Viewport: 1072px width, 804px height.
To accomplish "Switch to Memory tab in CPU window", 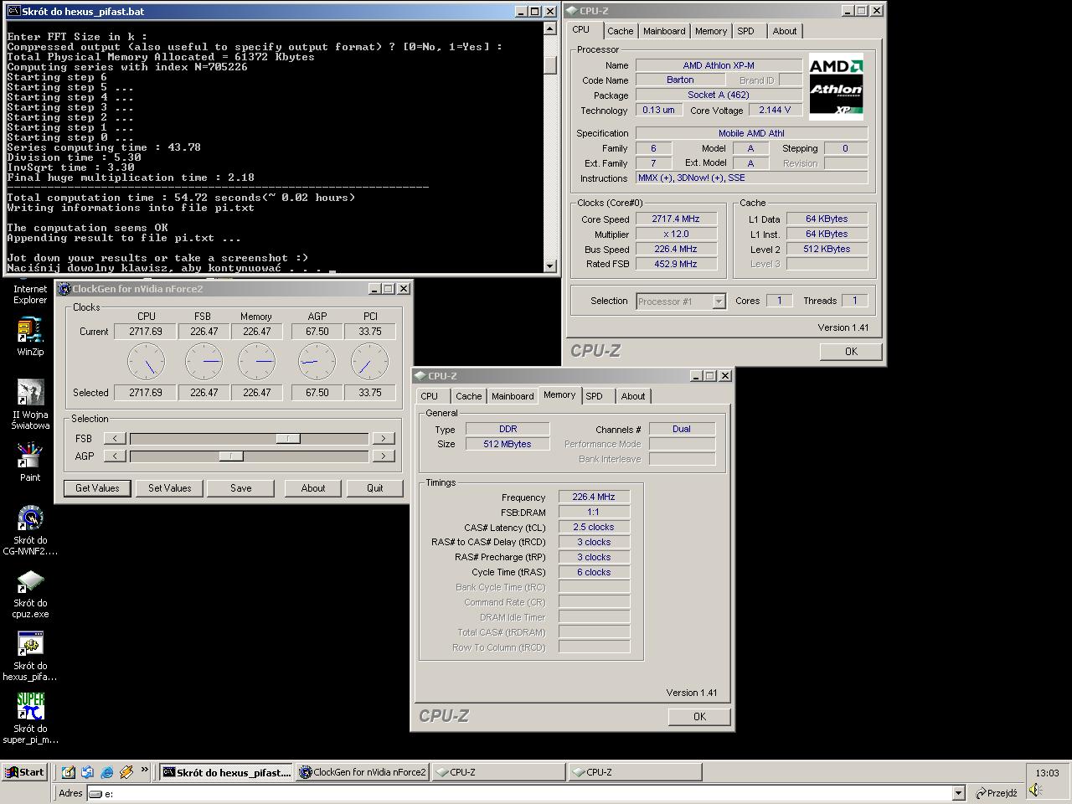I will click(711, 31).
